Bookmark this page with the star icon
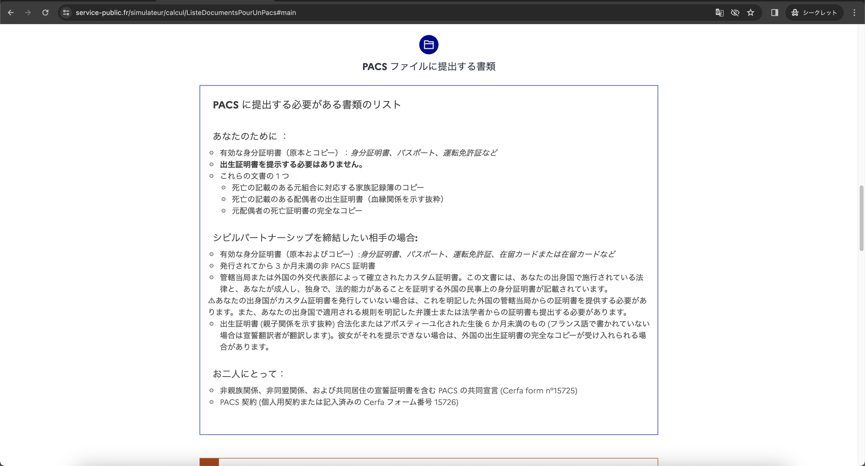This screenshot has height=466, width=865. coord(751,13)
